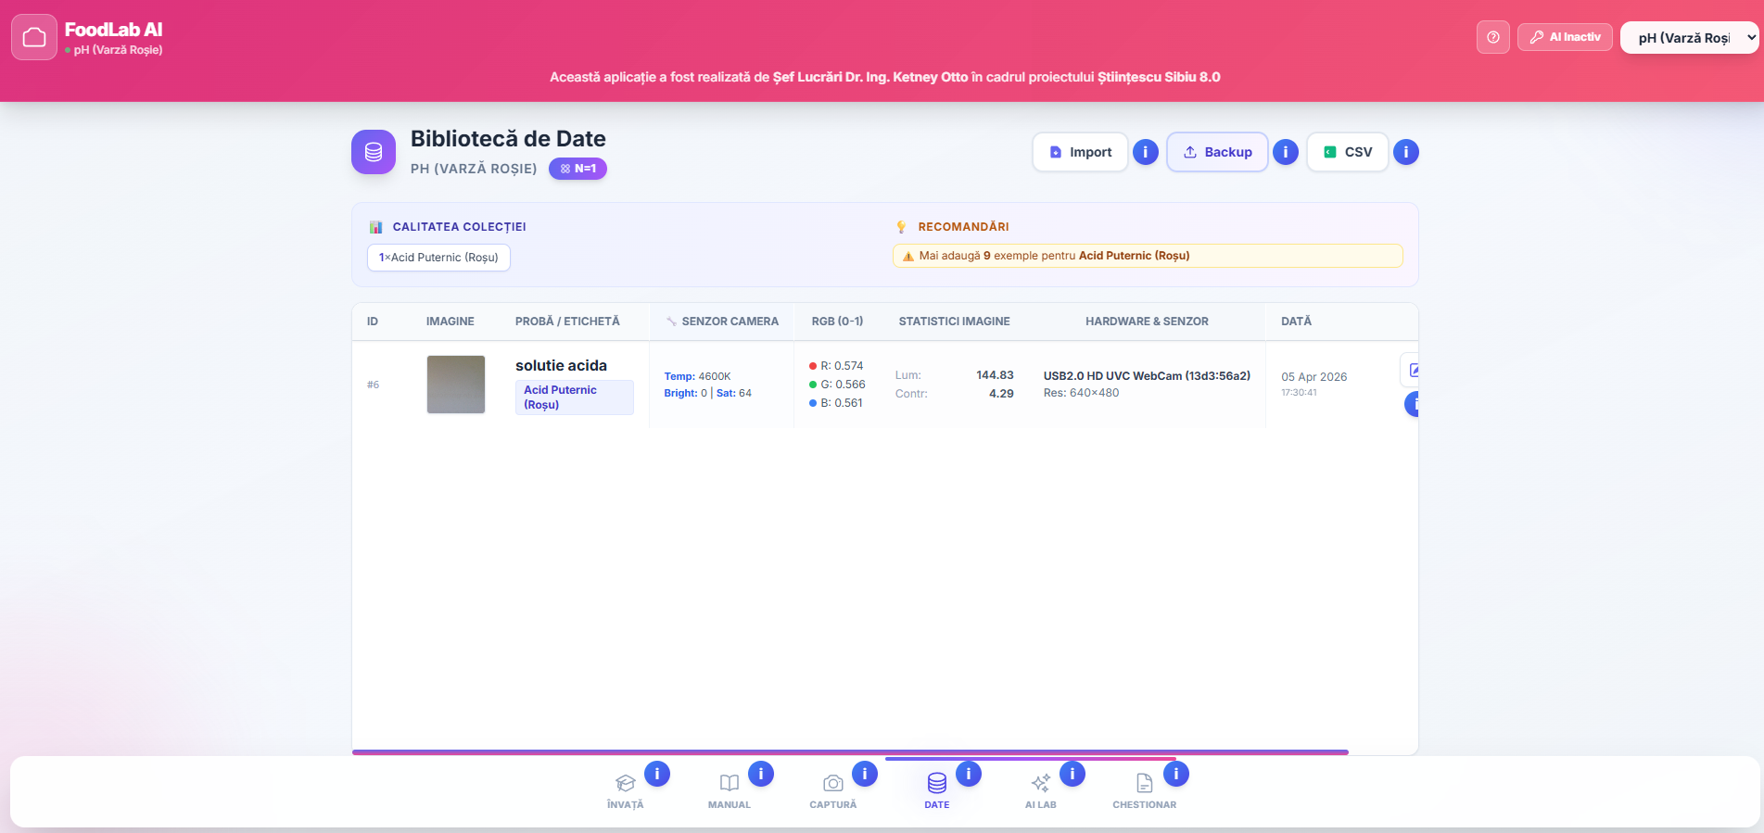1764x833 pixels.
Task: Open help via question mark icon
Action: [1492, 37]
